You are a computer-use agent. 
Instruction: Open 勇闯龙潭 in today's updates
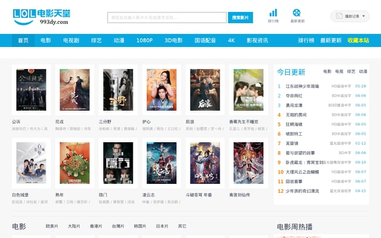click(x=294, y=105)
